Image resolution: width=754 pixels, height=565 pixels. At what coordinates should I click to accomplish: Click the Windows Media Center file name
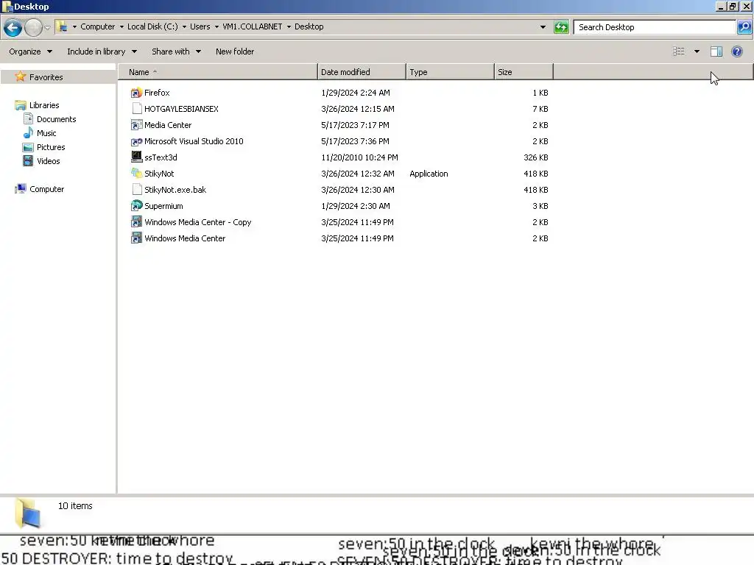185,238
